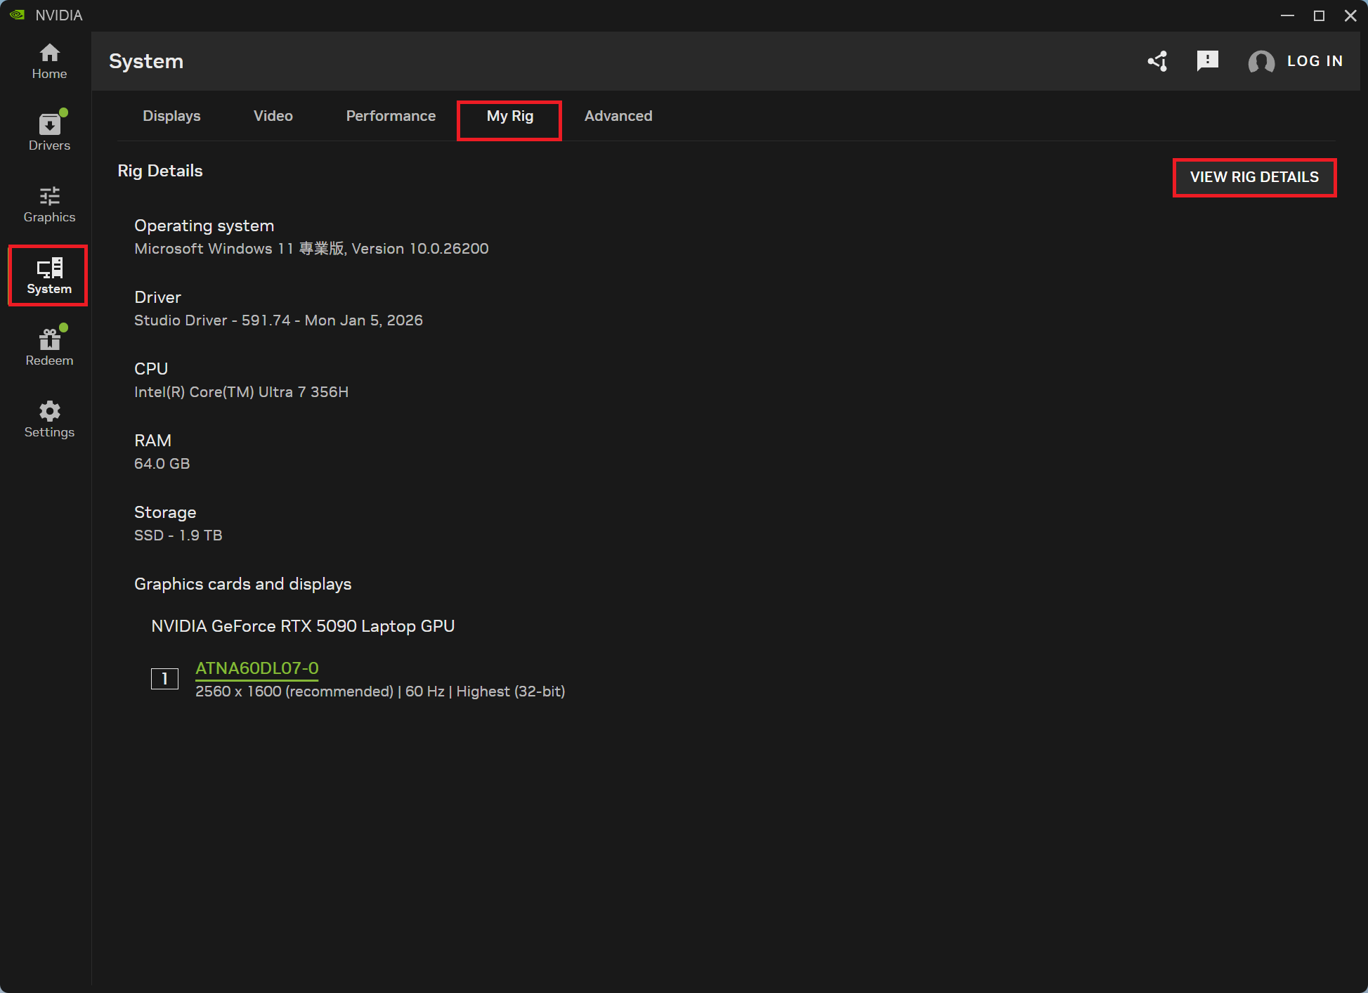Open the Graphics sidebar section
1368x993 pixels.
click(x=49, y=205)
